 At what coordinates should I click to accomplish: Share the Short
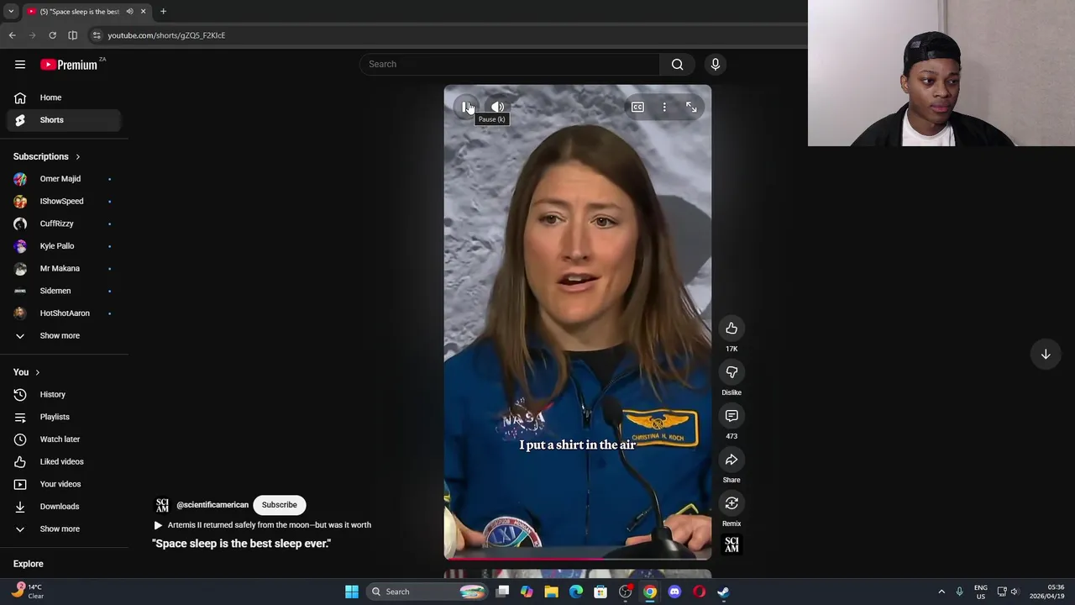[x=732, y=460]
